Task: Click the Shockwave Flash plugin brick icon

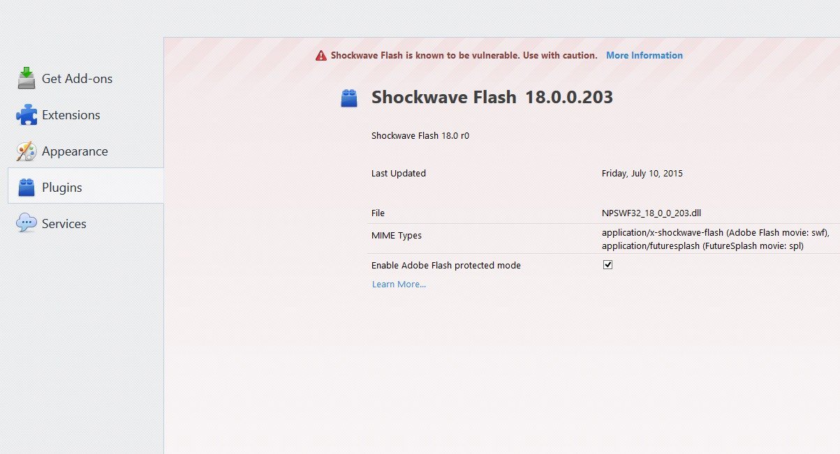Action: coord(349,98)
